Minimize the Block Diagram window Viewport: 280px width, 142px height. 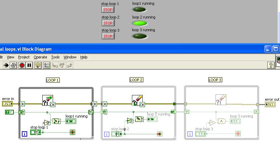pos(268,49)
